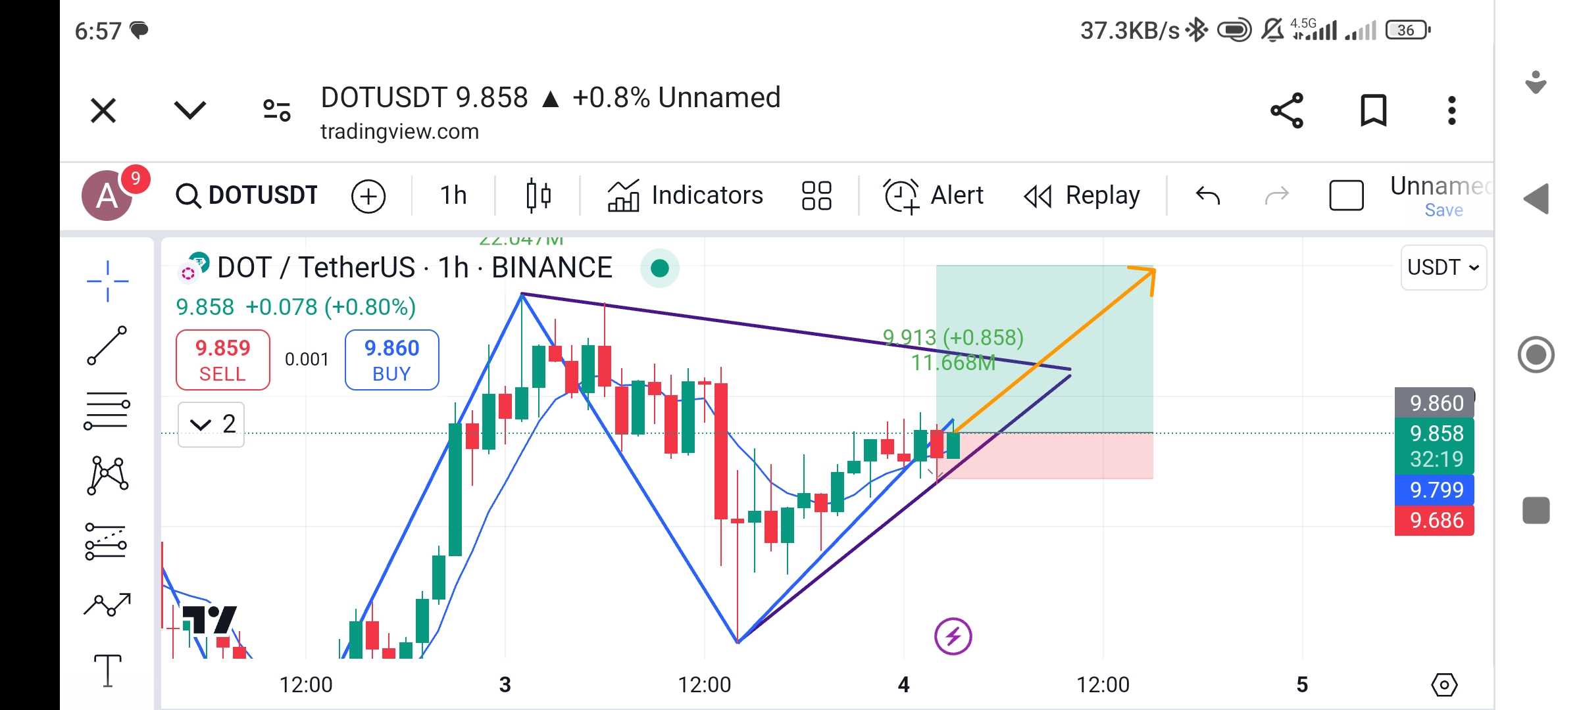Open the USDT currency dropdown

[x=1443, y=268]
